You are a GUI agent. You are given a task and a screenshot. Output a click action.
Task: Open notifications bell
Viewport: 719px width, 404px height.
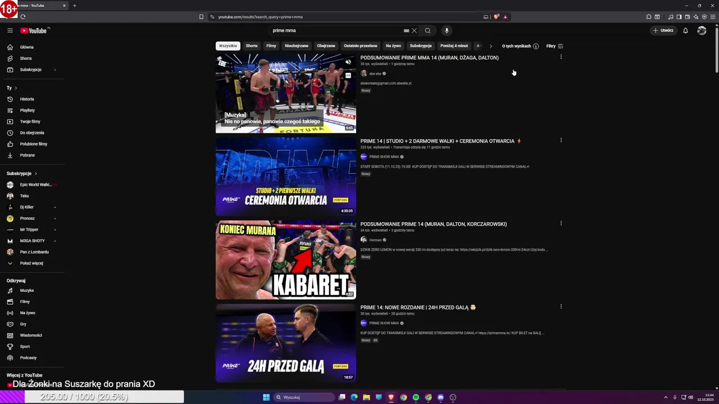pos(685,31)
